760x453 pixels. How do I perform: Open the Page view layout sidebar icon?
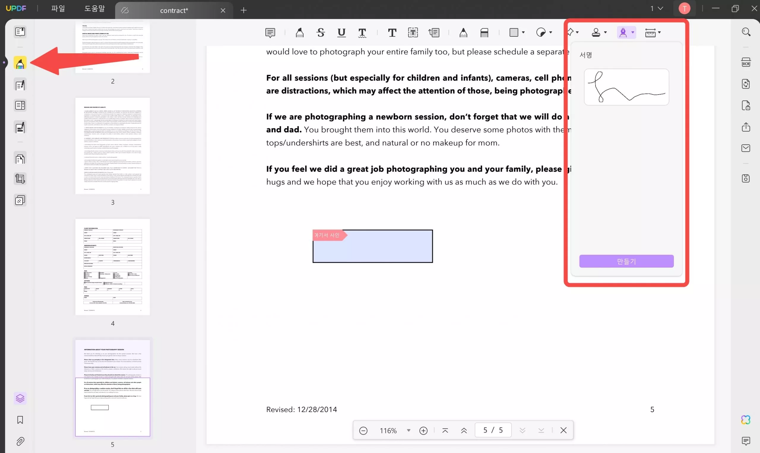point(20,105)
